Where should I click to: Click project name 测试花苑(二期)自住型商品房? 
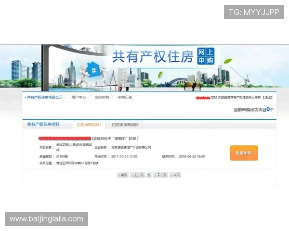74,147
